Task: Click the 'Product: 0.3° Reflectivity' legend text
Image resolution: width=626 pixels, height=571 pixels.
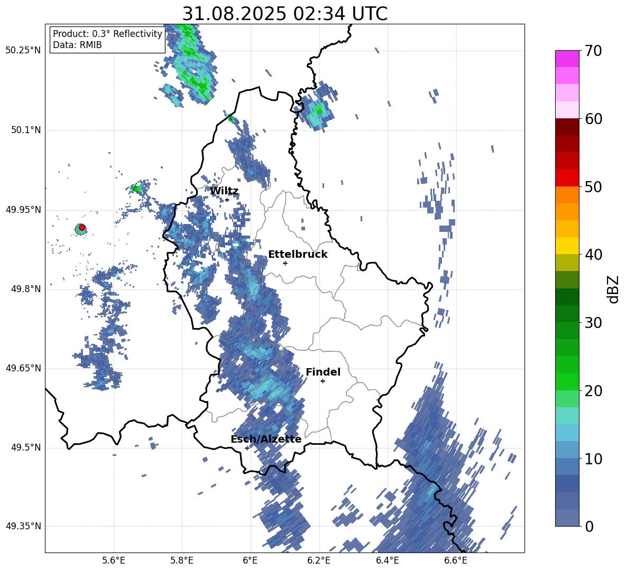Action: pos(107,34)
